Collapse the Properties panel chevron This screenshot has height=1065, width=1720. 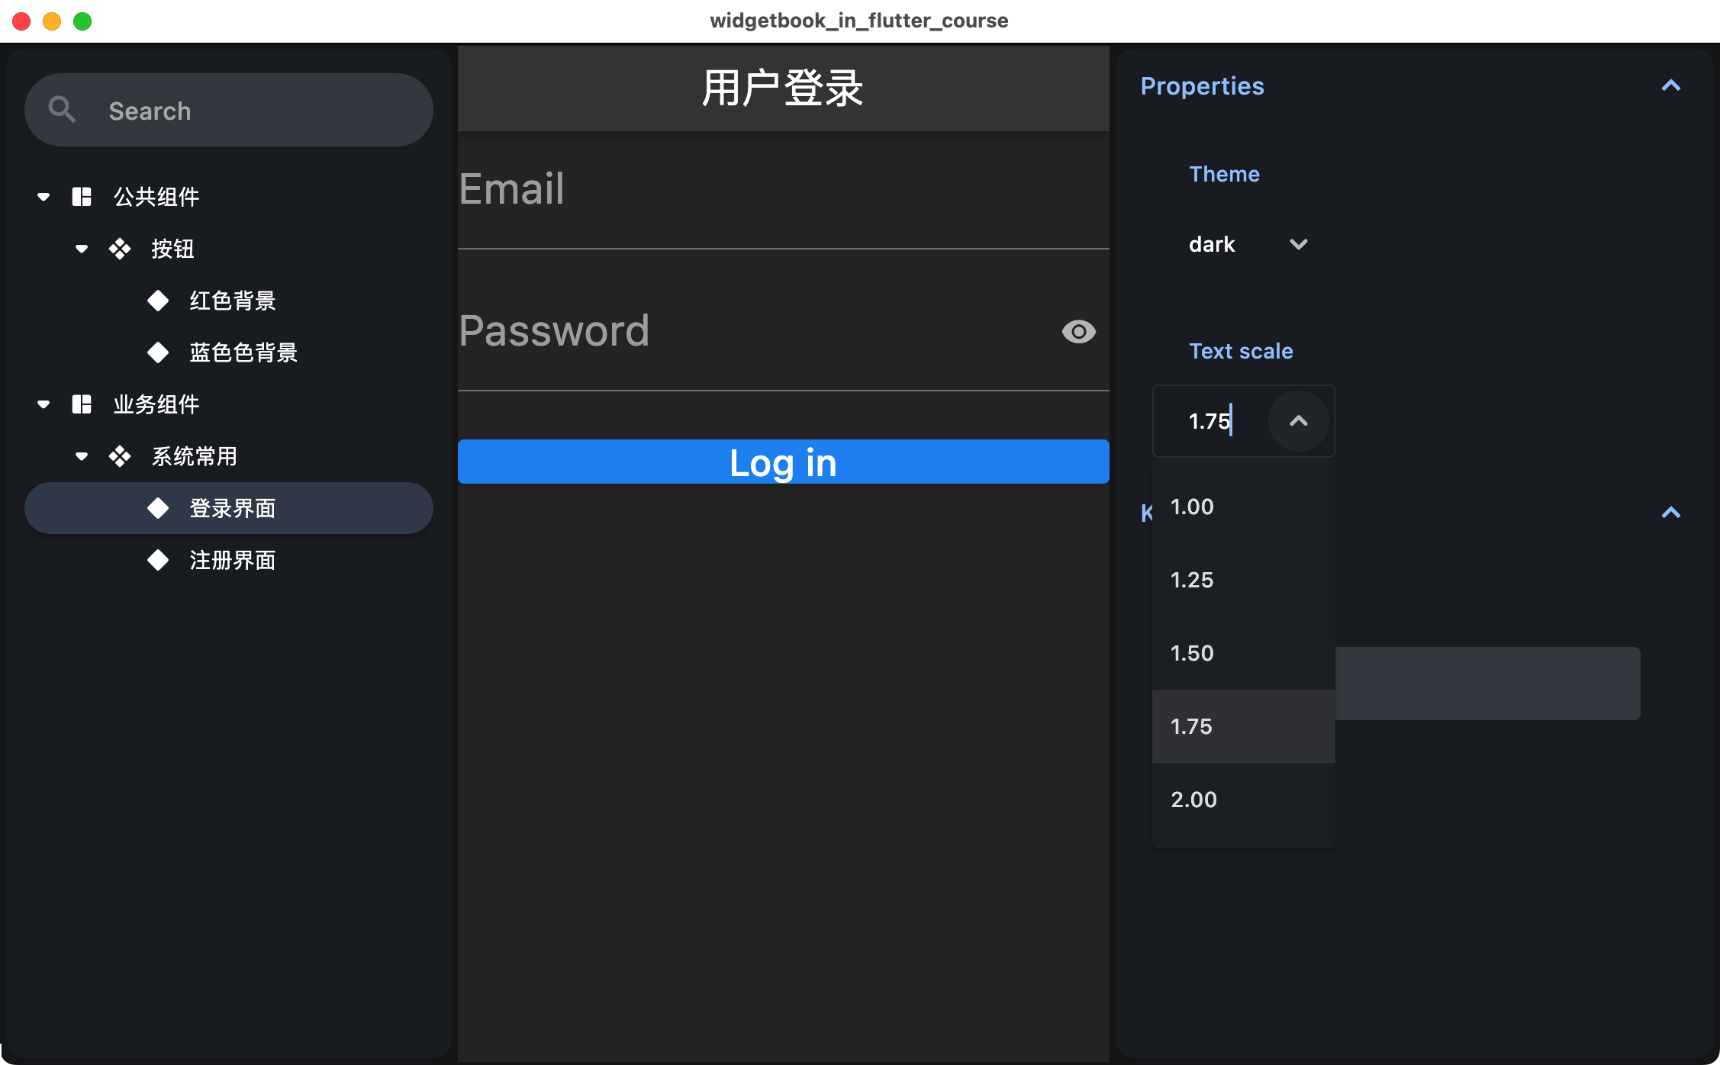(x=1671, y=85)
